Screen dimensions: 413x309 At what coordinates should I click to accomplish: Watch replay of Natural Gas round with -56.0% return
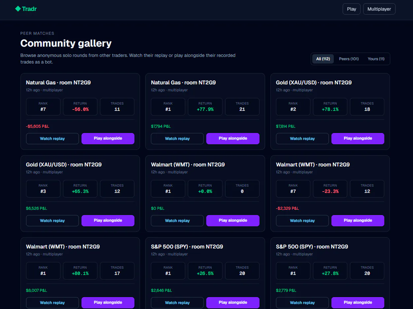(52, 139)
